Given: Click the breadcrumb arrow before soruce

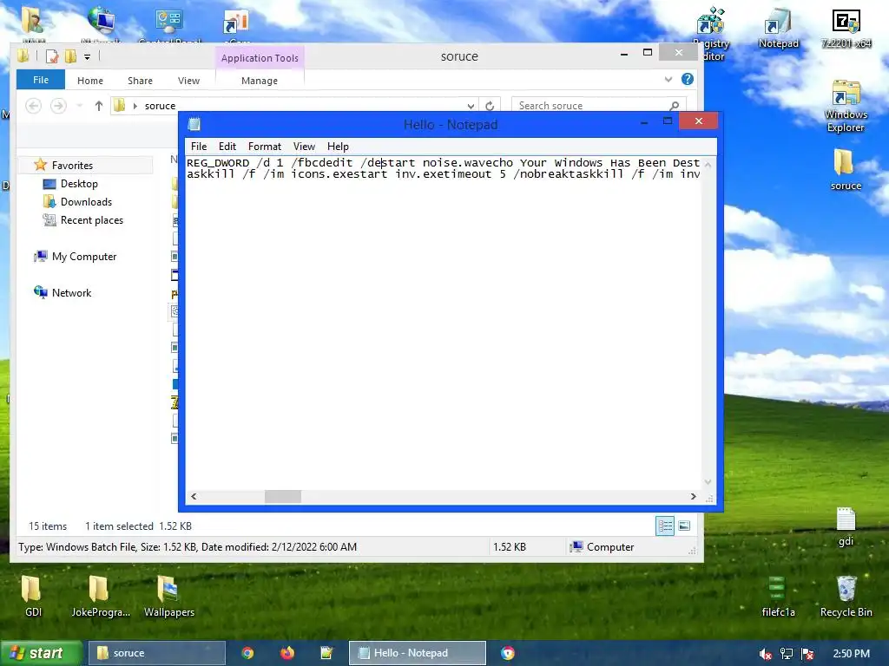Looking at the screenshot, I should point(135,106).
